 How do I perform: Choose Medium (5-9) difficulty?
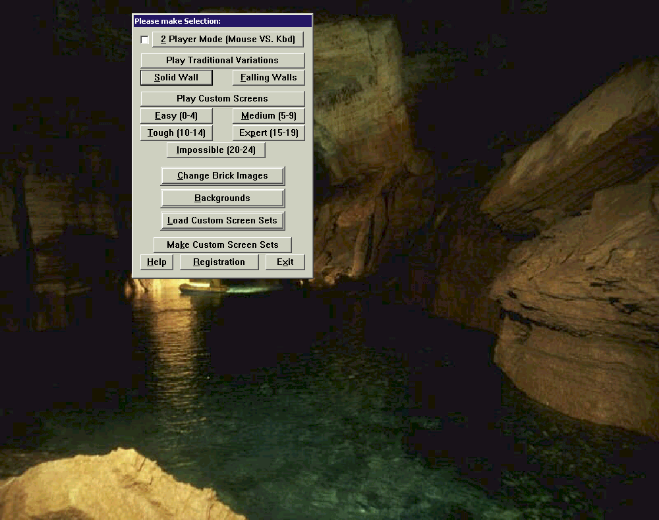click(269, 115)
